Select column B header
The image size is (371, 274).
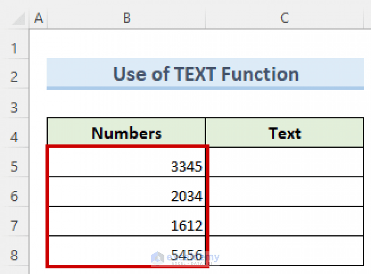coord(127,18)
